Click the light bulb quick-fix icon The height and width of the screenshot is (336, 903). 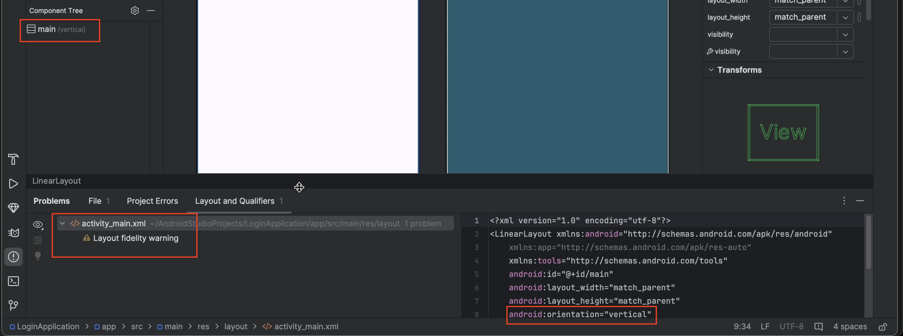[38, 256]
